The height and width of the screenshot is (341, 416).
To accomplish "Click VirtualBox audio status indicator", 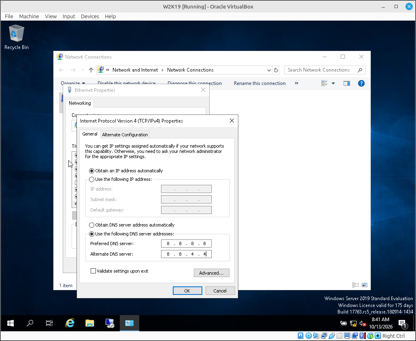I will tap(316, 336).
